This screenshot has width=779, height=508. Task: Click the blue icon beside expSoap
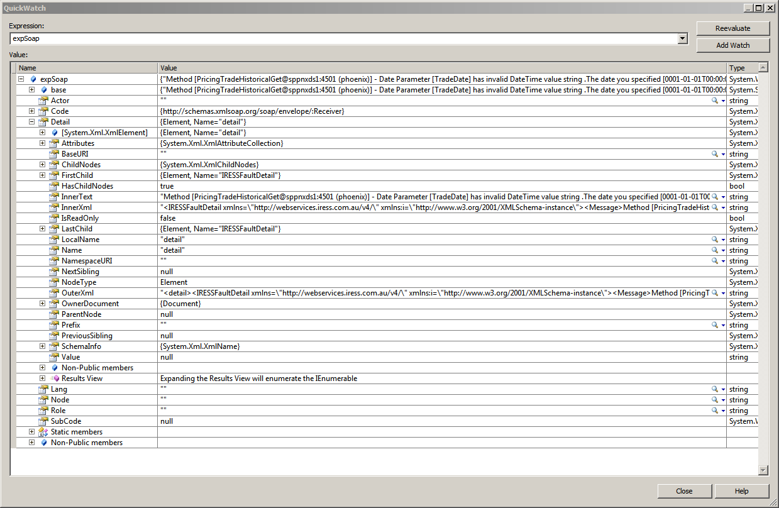pyautogui.click(x=33, y=79)
